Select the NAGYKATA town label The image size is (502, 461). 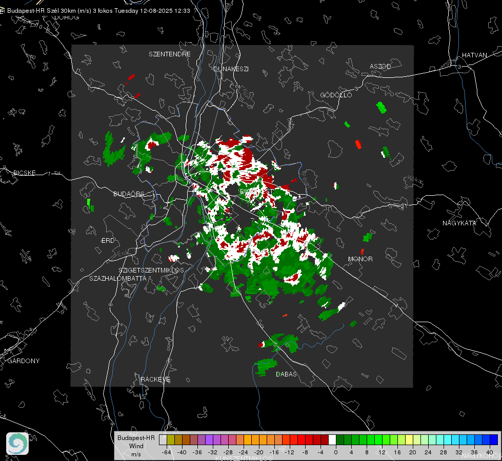click(x=459, y=223)
